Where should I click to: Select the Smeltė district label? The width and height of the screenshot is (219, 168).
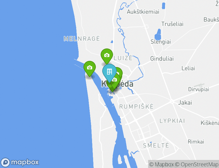tap(156, 145)
